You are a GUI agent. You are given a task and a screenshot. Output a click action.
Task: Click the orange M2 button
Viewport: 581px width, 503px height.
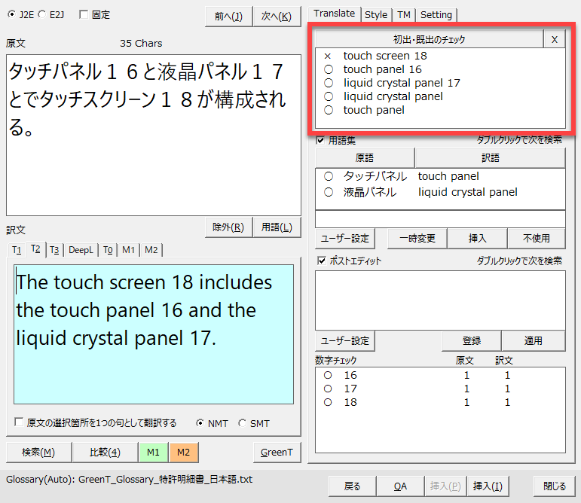(183, 452)
